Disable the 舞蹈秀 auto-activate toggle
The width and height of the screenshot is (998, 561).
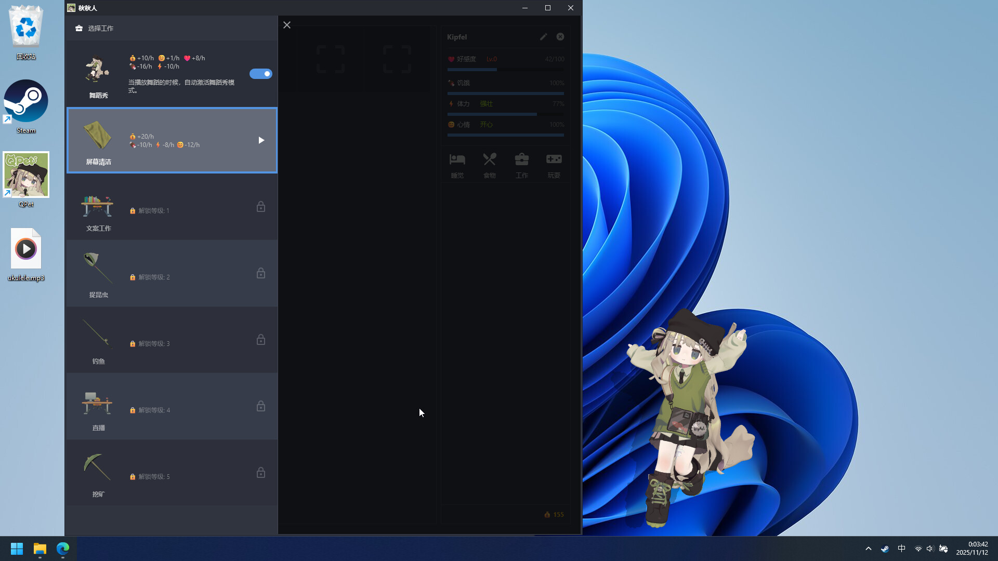pyautogui.click(x=261, y=74)
